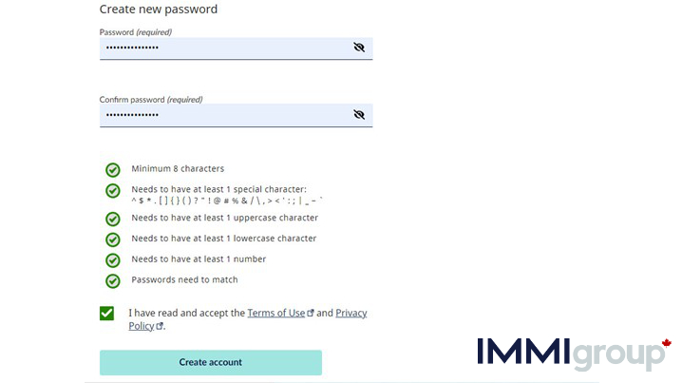The height and width of the screenshot is (383, 682).
Task: Click the lowercase character requirement check icon
Action: pos(113,239)
